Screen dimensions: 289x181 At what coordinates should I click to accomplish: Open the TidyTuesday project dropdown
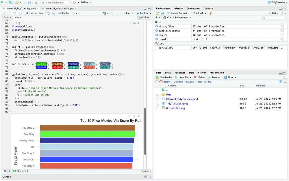pos(277,2)
